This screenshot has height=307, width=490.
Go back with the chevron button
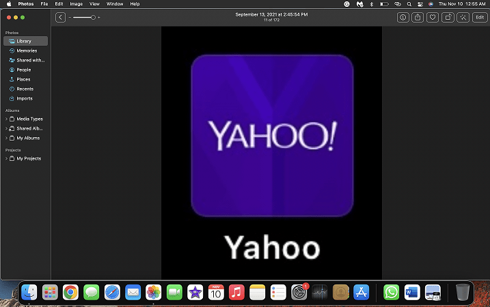point(60,18)
